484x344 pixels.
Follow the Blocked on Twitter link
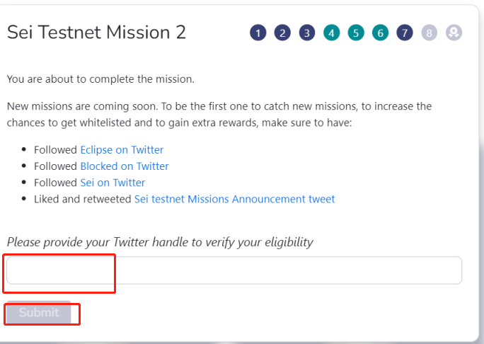125,166
